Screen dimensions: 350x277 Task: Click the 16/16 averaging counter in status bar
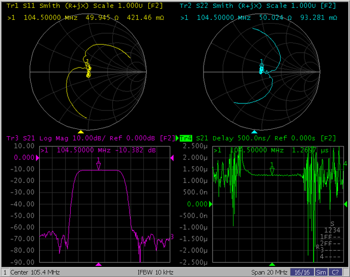pos(302,272)
